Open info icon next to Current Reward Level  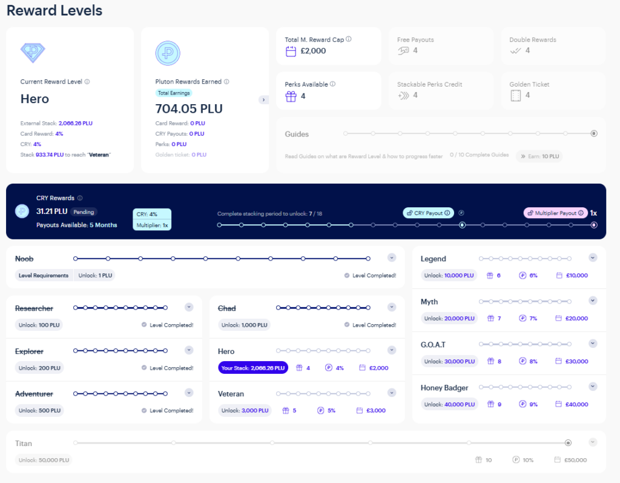point(87,82)
